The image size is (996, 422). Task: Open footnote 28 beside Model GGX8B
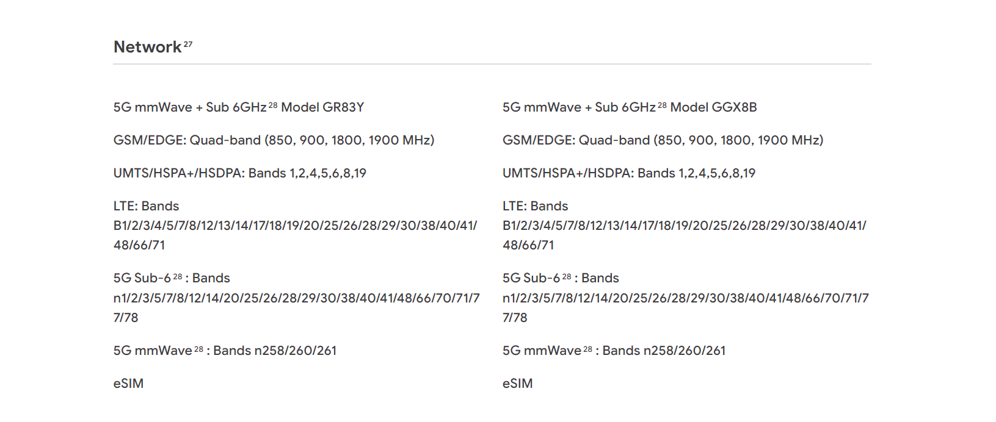click(x=662, y=105)
